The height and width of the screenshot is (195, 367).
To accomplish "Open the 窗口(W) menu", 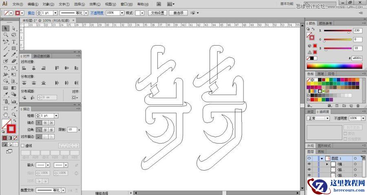I will [x=127, y=4].
